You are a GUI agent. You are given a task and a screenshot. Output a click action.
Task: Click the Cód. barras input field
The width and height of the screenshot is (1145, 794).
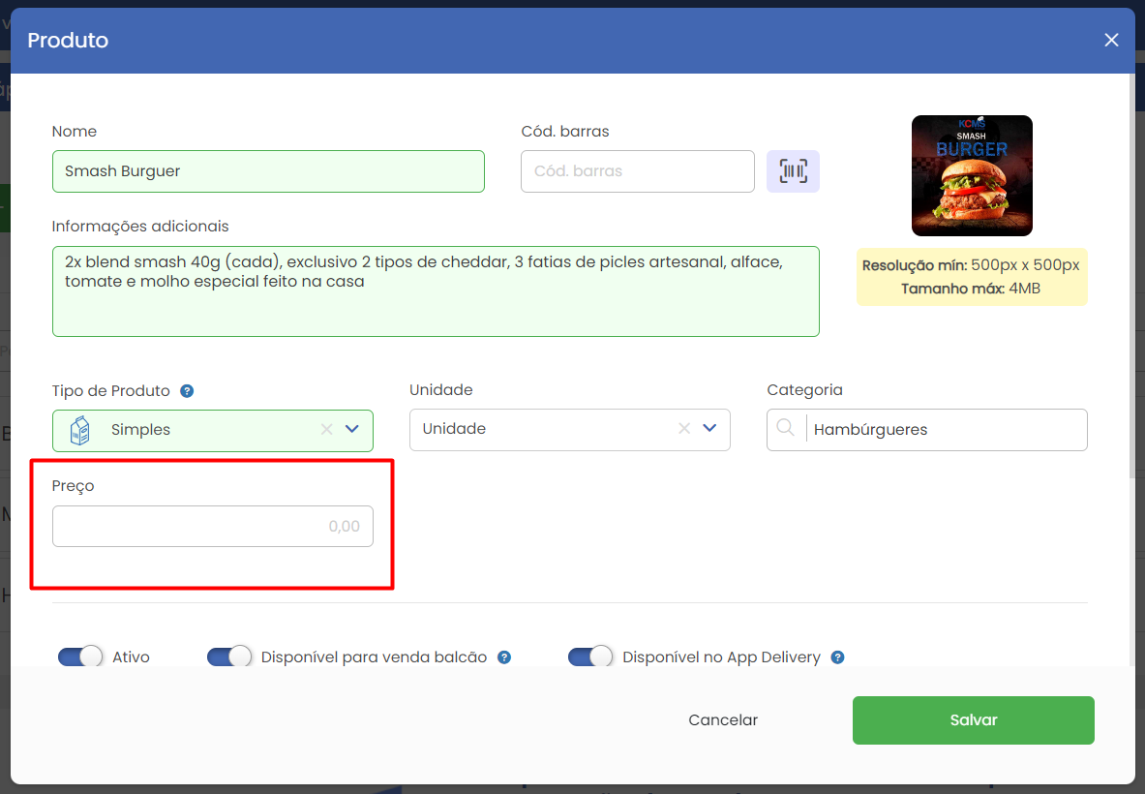(x=638, y=171)
